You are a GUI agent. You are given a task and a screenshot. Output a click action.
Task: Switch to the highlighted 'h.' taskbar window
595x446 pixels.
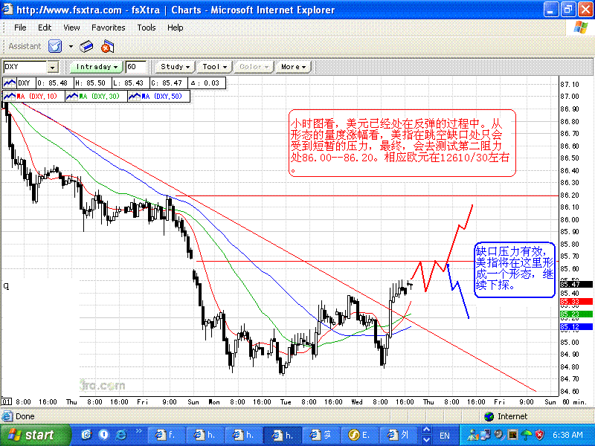click(x=283, y=435)
